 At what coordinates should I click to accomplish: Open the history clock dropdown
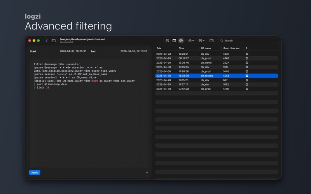click(x=201, y=41)
